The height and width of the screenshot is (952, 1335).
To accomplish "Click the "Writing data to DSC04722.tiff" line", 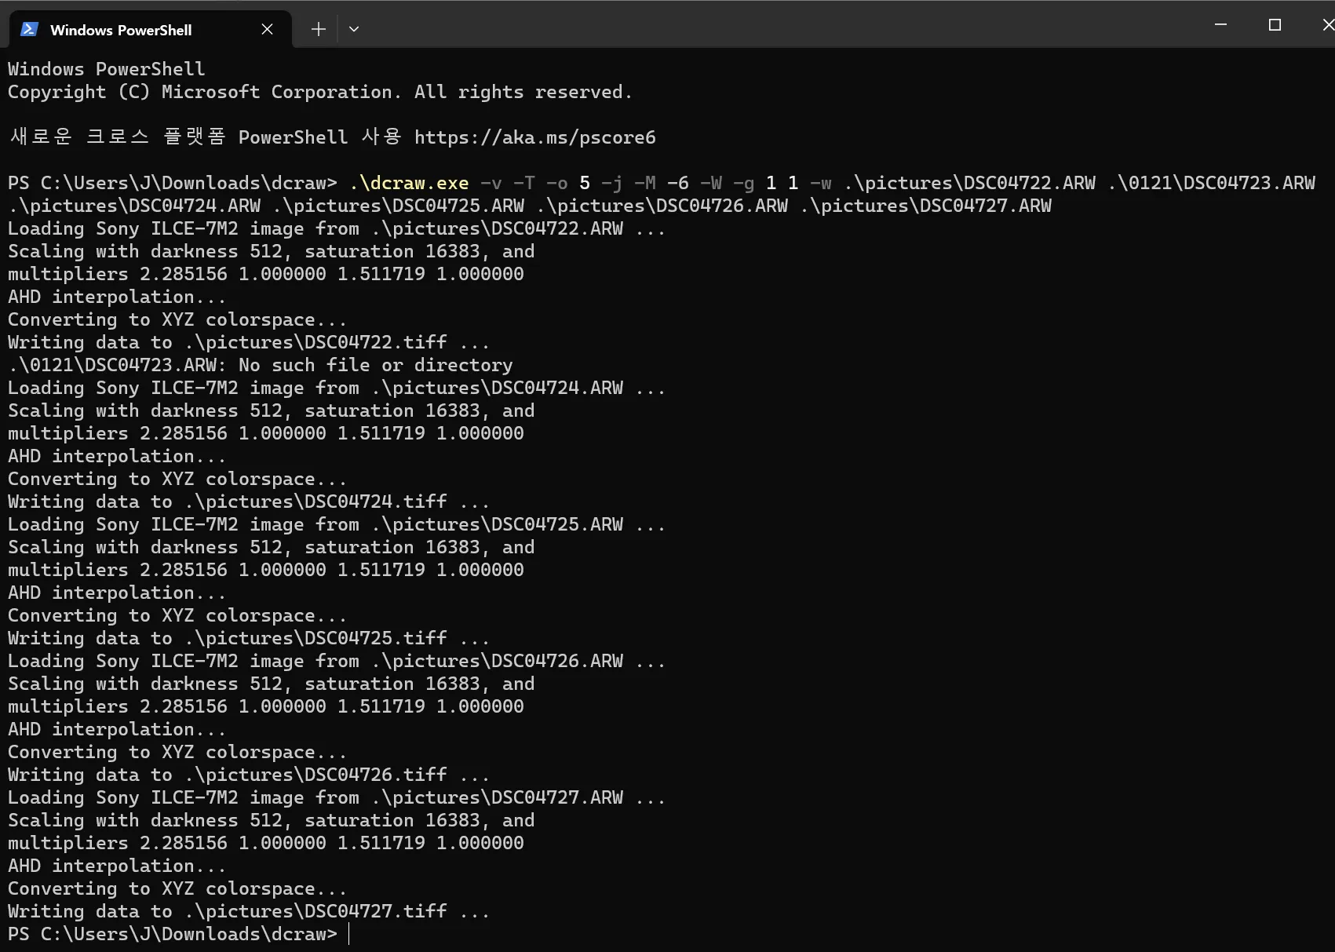I will coord(248,342).
